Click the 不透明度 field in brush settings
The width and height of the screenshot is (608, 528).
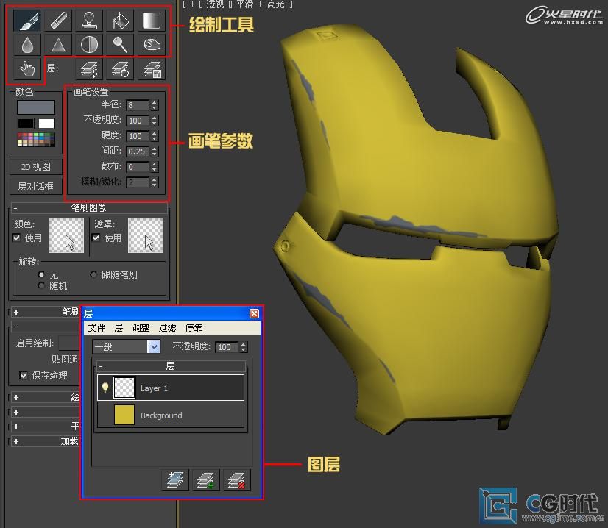tap(138, 121)
